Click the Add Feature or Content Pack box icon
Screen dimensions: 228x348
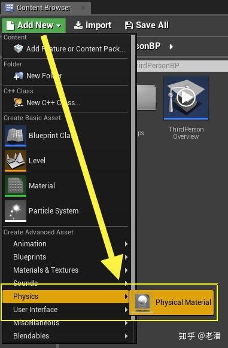click(18, 48)
